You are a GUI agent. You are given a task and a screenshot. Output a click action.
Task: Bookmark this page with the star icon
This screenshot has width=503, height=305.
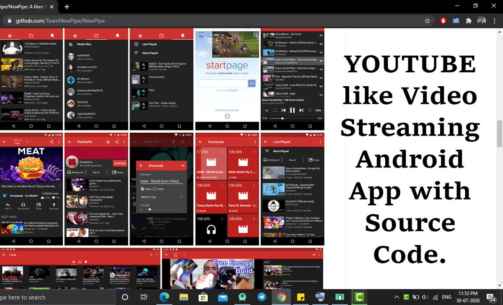427,21
